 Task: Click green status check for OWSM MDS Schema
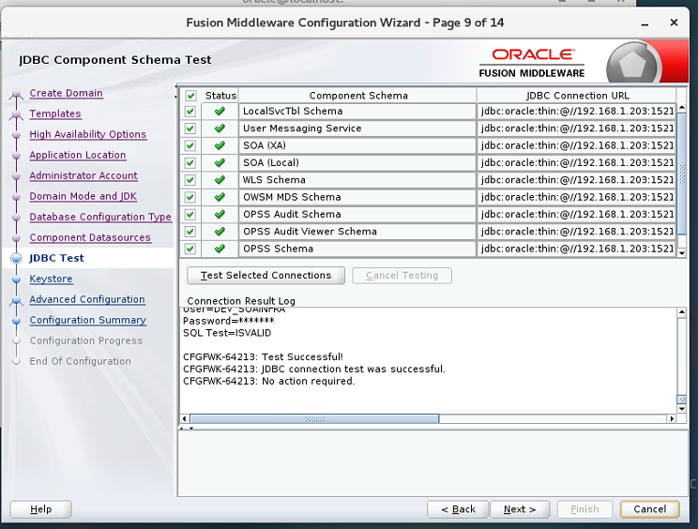[x=220, y=197]
